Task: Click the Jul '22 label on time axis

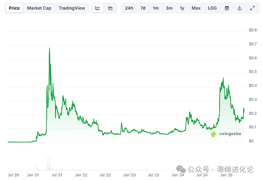Action: pyautogui.click(x=105, y=175)
